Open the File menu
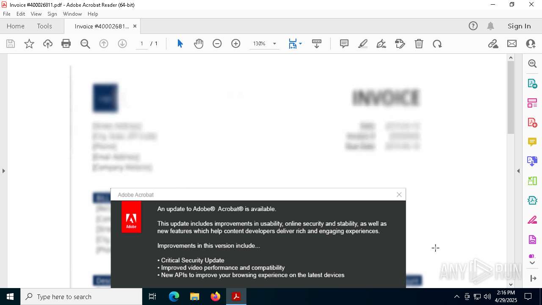The image size is (542, 305). (x=7, y=14)
